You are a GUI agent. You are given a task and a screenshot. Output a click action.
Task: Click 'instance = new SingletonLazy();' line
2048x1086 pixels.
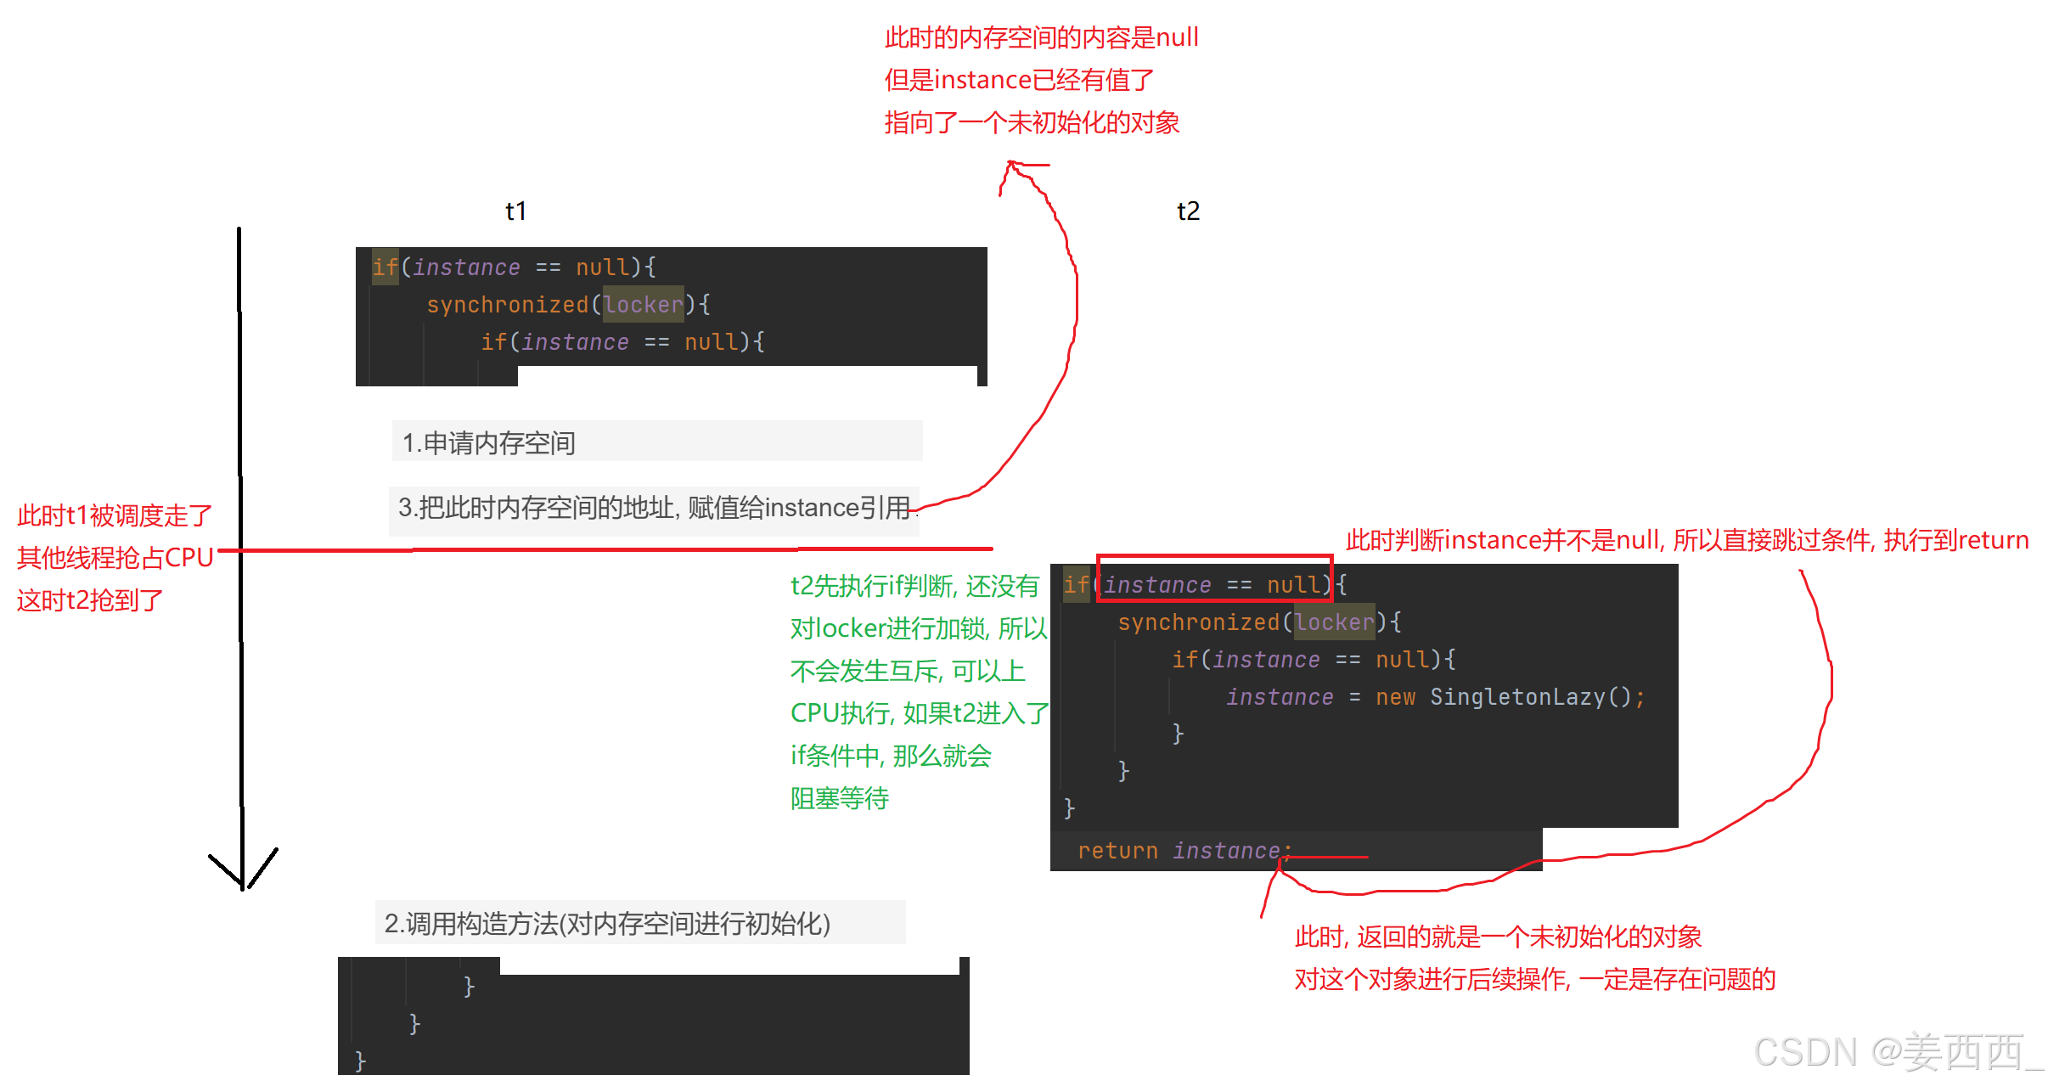pos(1436,697)
